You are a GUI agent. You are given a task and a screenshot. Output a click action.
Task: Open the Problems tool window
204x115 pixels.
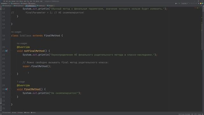click(x=20, y=112)
